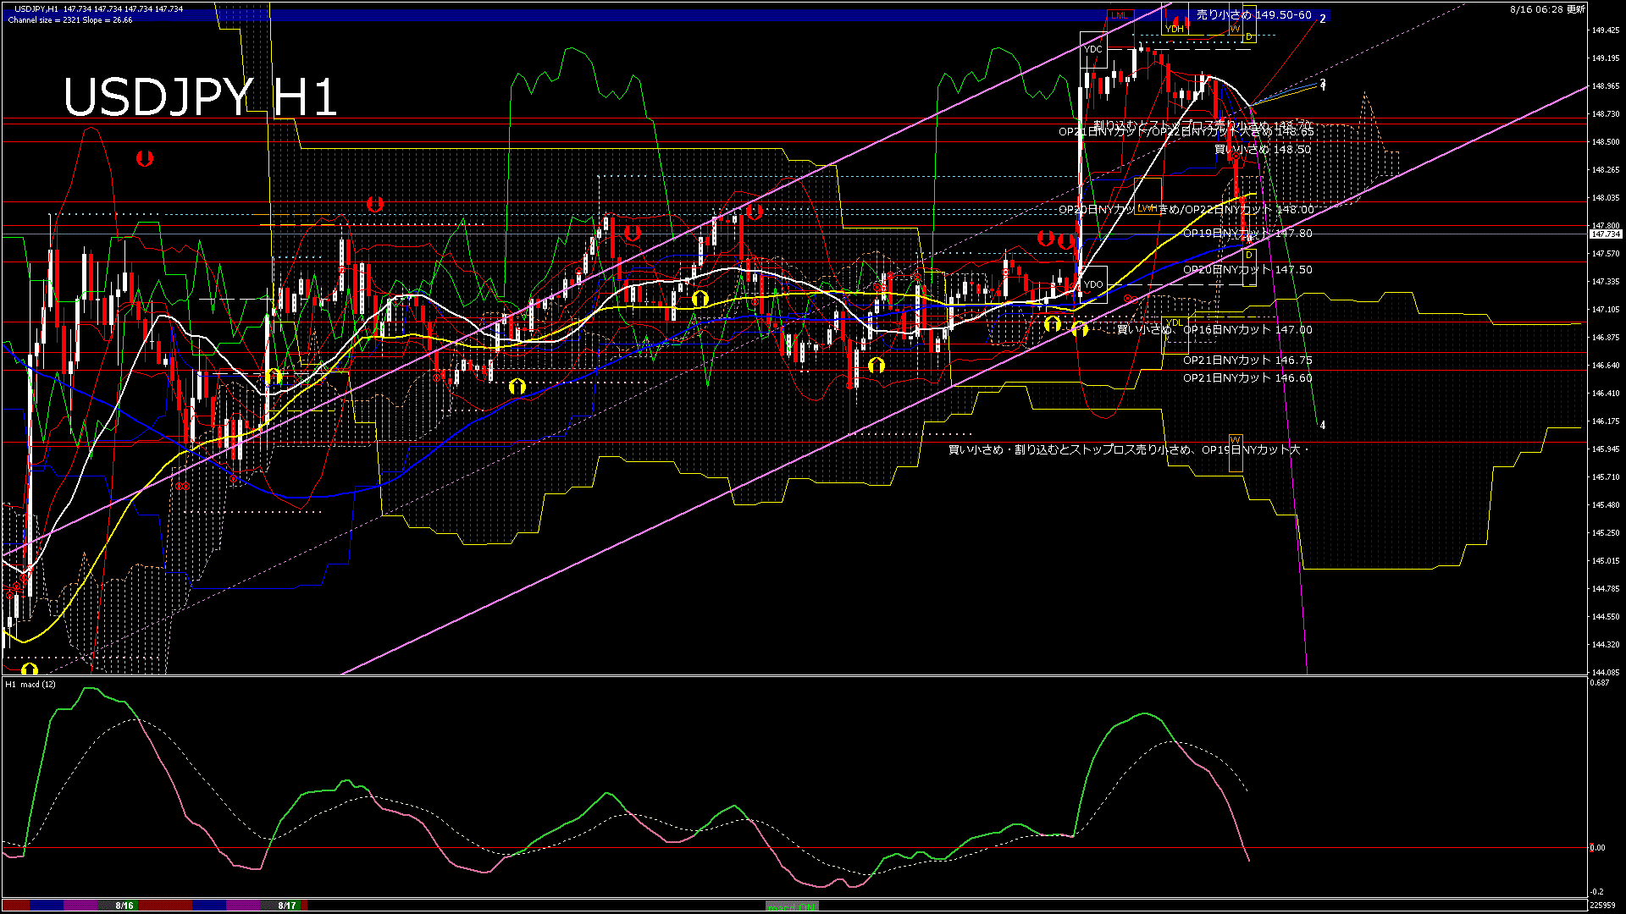Click the orange LWH label box

(1147, 208)
